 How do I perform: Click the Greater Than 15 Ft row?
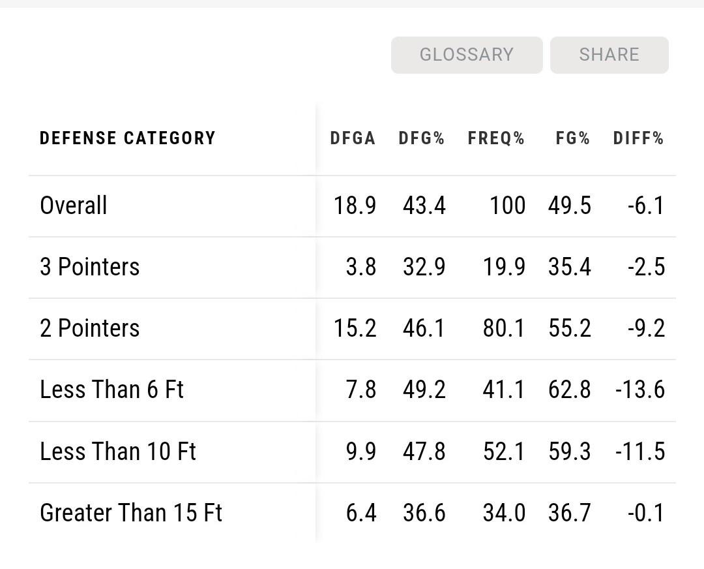131,513
